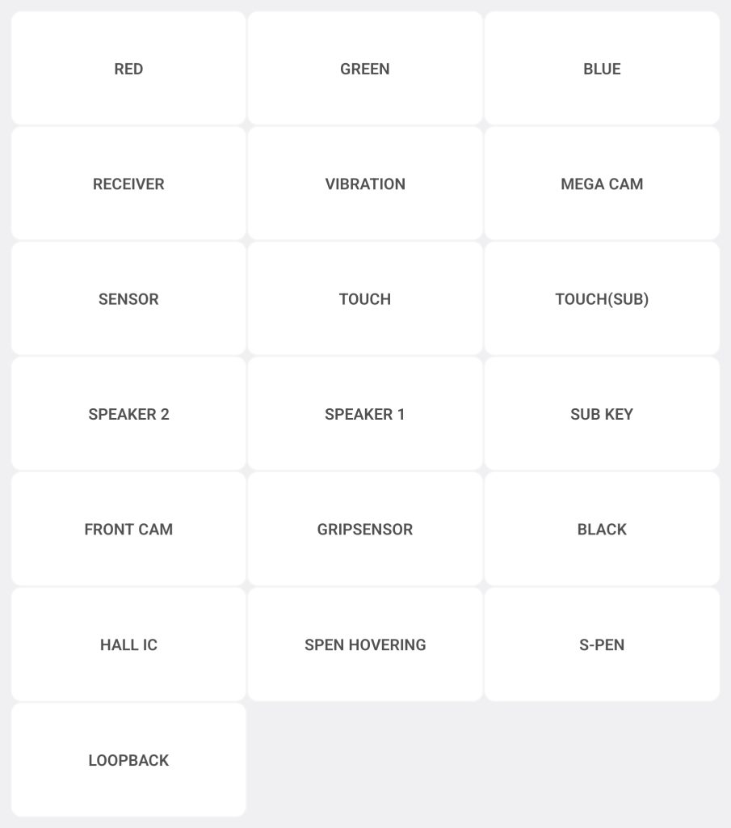Start the GREEN screen test
This screenshot has height=828, width=731.
(x=365, y=69)
